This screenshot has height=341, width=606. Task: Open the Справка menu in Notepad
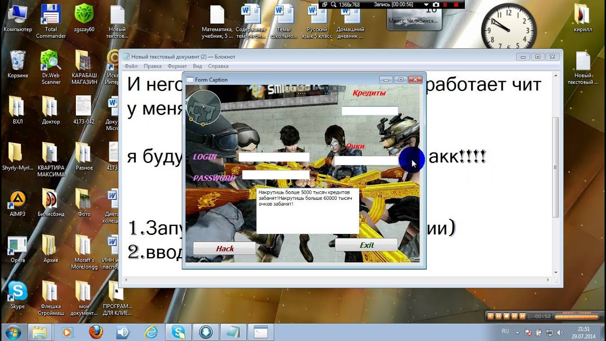point(218,66)
